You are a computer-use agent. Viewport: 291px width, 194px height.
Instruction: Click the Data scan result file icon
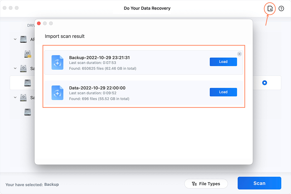pos(57,93)
